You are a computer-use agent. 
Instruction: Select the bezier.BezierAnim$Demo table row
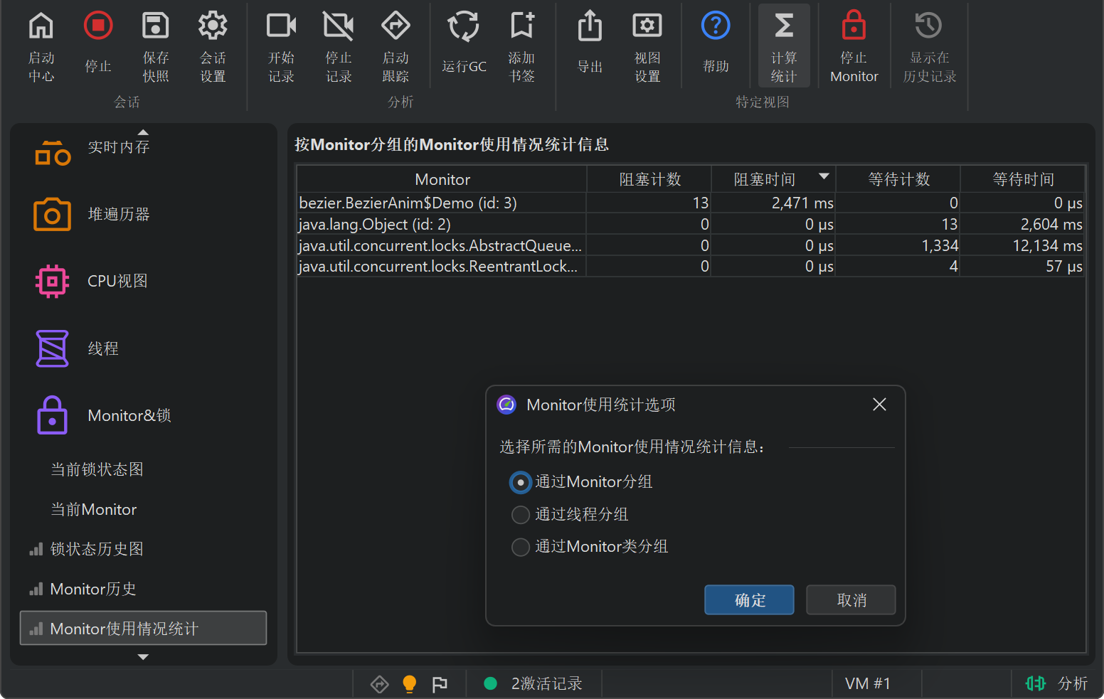pos(441,203)
